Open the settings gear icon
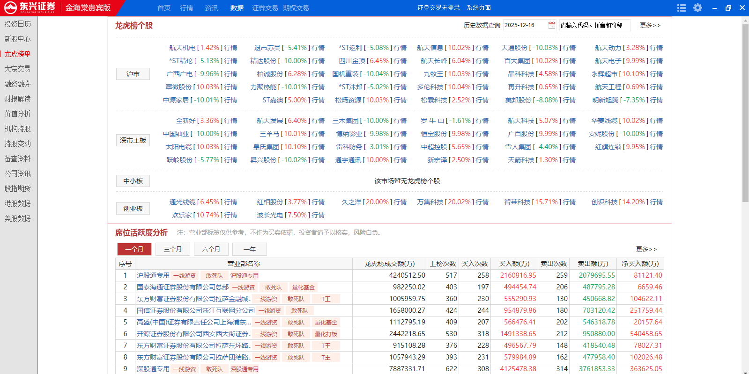Image resolution: width=749 pixels, height=374 pixels. [697, 8]
